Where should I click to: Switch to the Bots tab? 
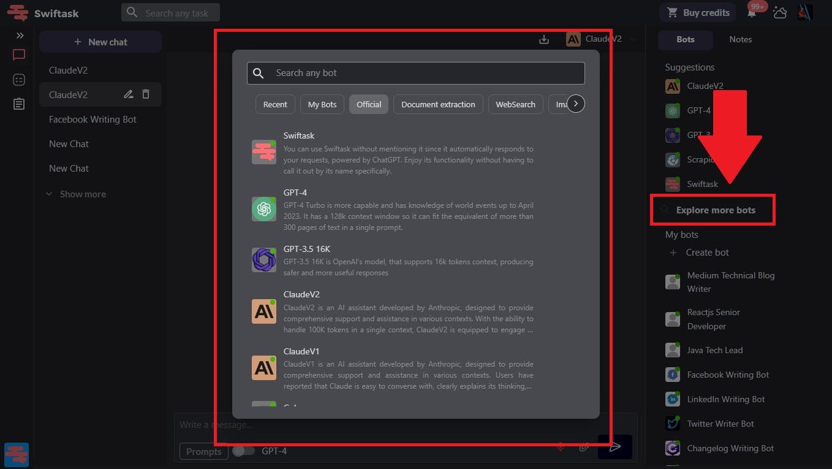686,39
